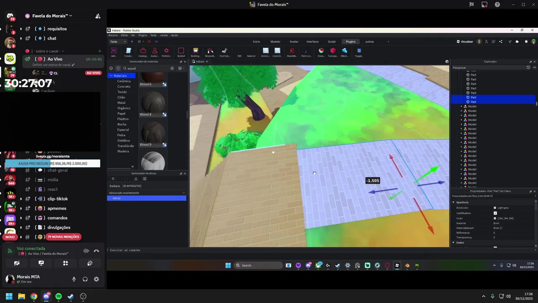Open the Janela menu
The image size is (538, 303).
click(x=164, y=35)
